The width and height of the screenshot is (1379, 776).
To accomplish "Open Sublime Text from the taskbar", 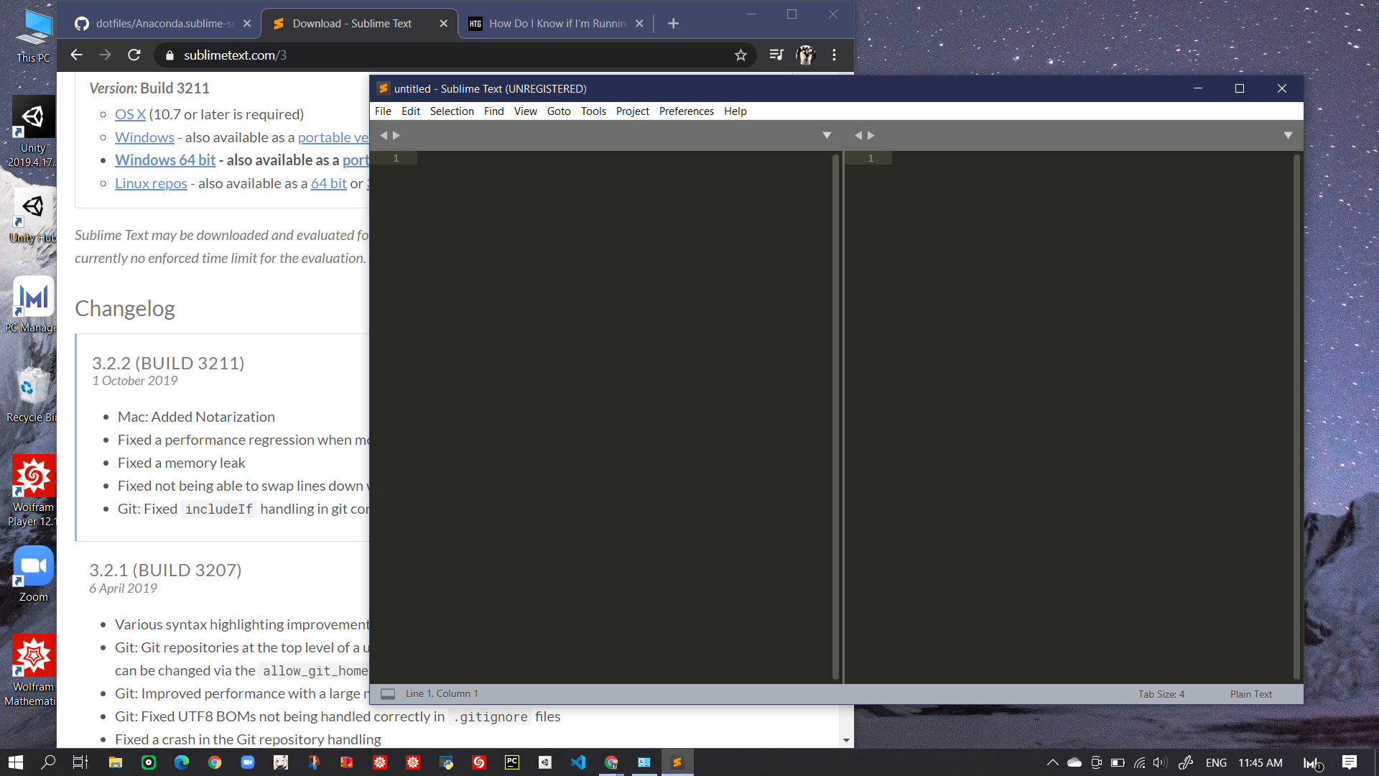I will tap(677, 762).
